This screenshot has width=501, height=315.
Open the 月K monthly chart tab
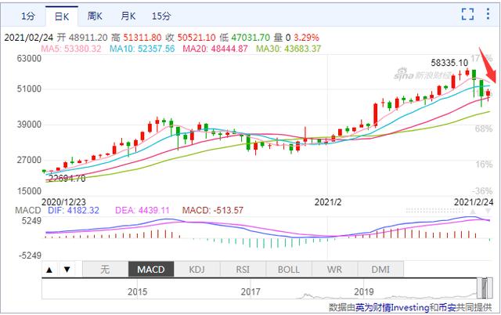129,15
